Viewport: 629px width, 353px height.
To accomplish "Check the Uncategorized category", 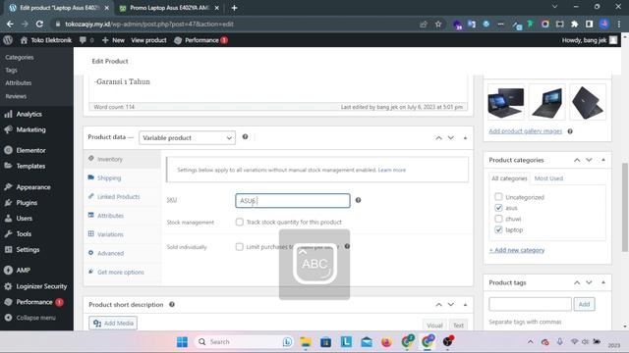I will tap(498, 197).
